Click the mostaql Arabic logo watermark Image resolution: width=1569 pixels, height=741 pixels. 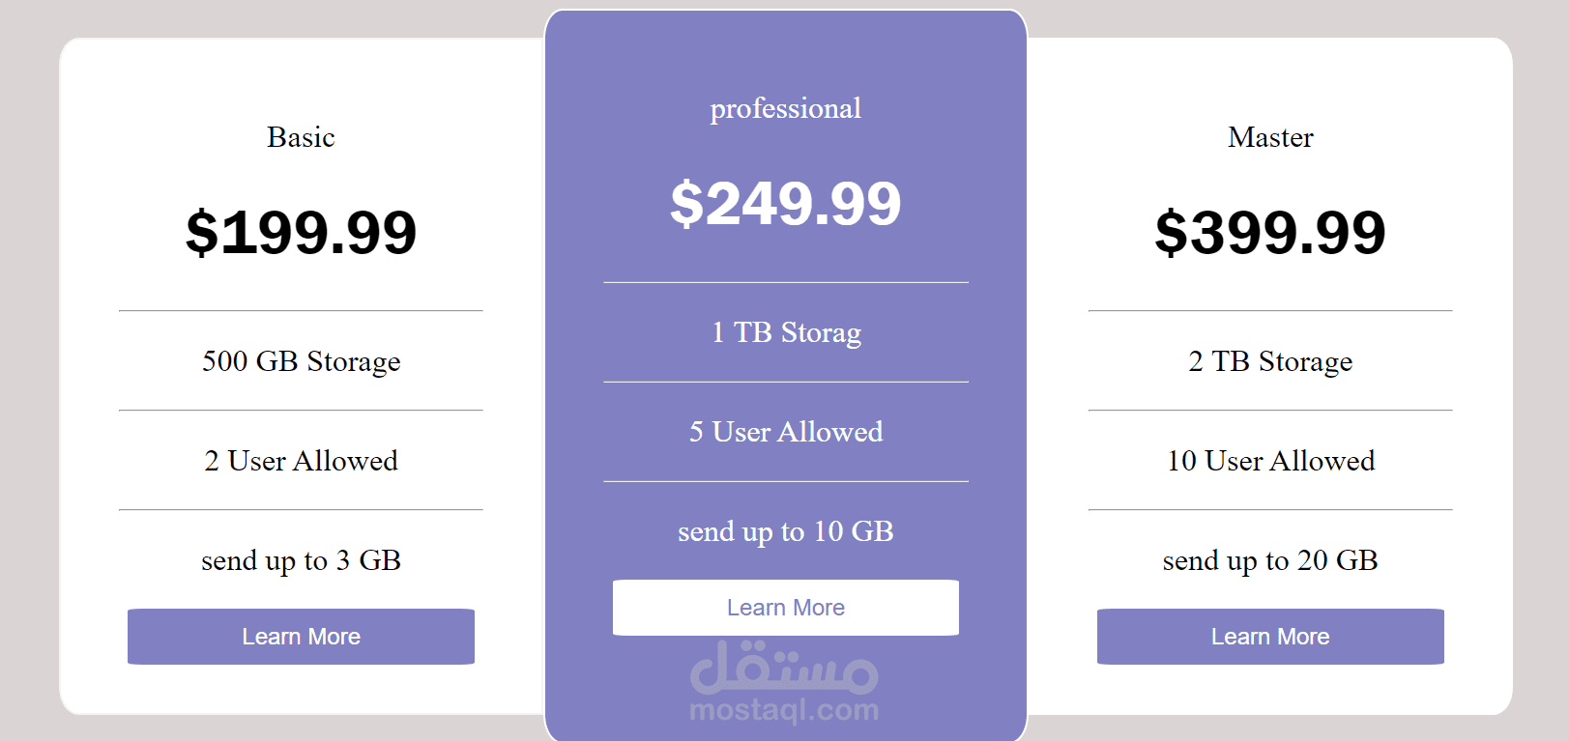click(784, 668)
